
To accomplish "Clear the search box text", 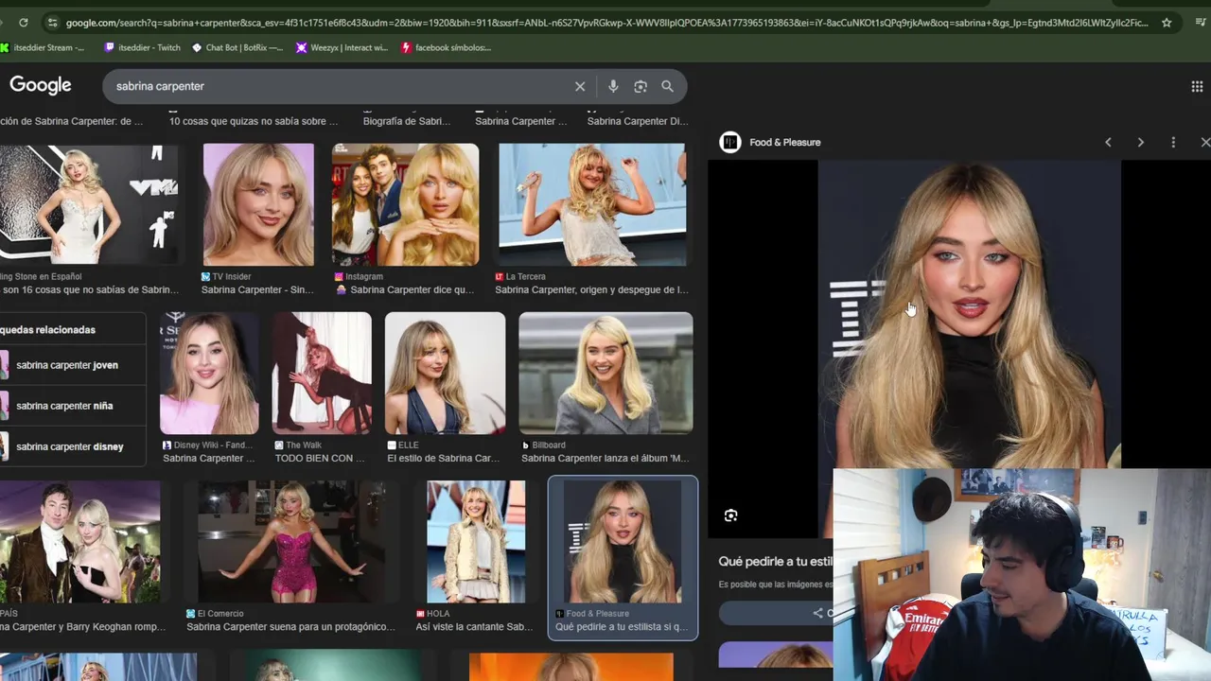I will point(580,86).
